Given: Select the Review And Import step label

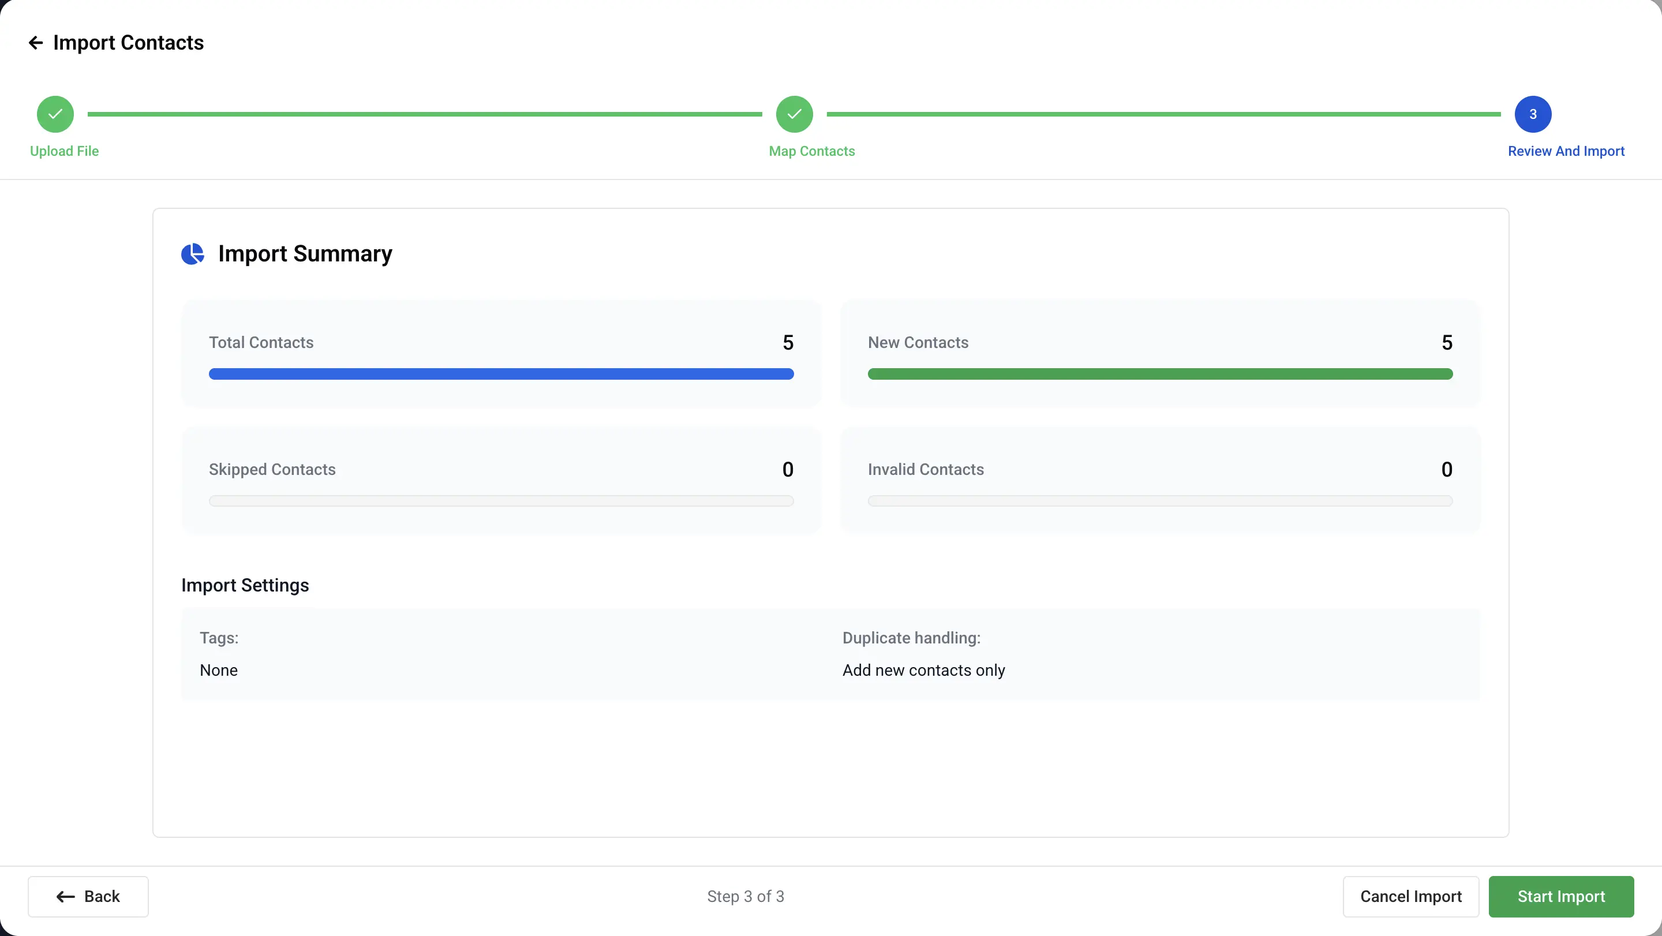Looking at the screenshot, I should pos(1566,151).
